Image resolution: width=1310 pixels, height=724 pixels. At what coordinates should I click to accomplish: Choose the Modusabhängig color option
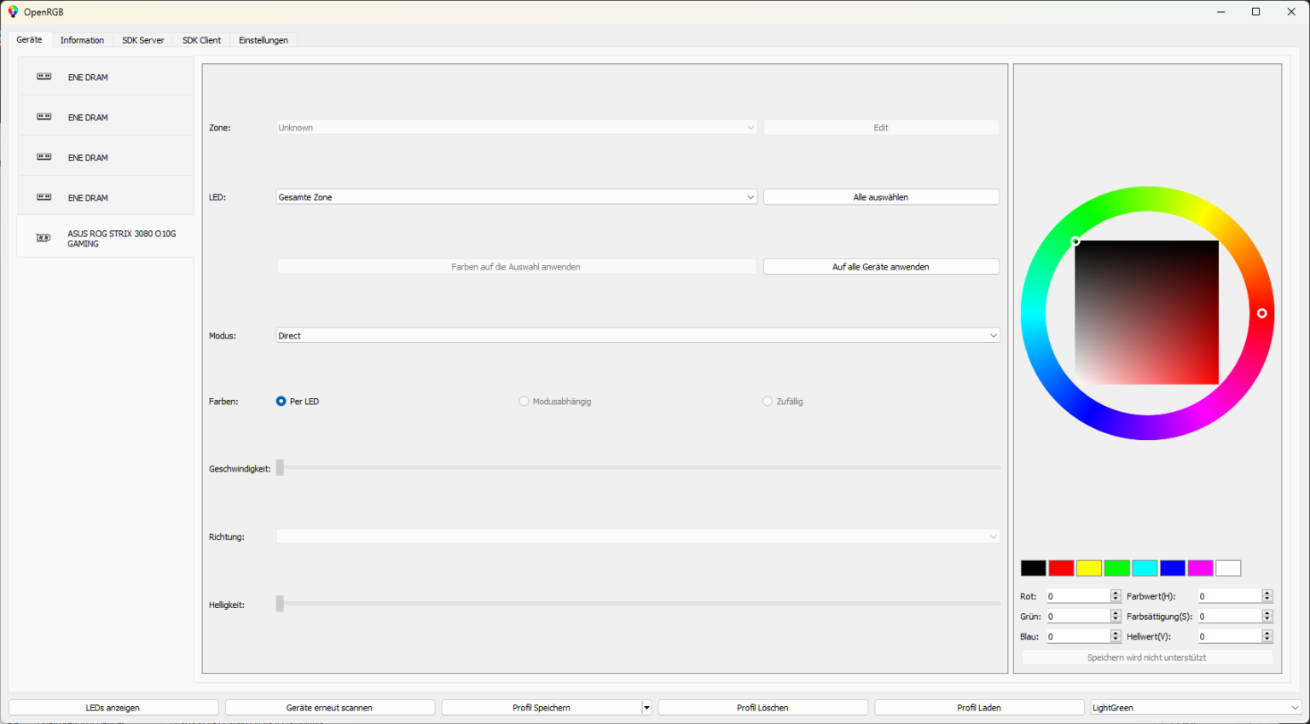(x=524, y=402)
